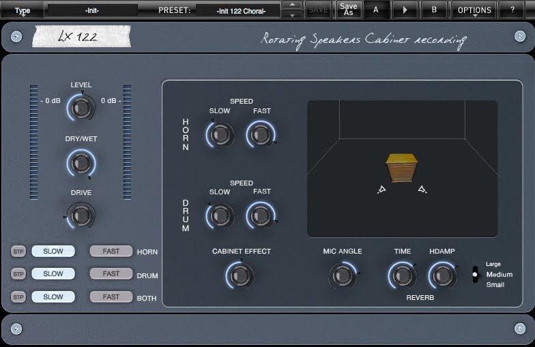Toggle the reverb room size switch
535x347 pixels.
(475, 274)
